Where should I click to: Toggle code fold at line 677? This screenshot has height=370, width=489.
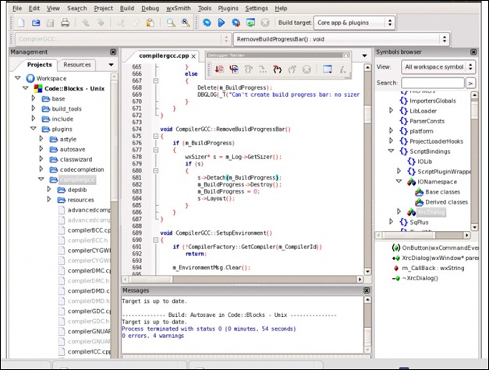pyautogui.click(x=156, y=150)
